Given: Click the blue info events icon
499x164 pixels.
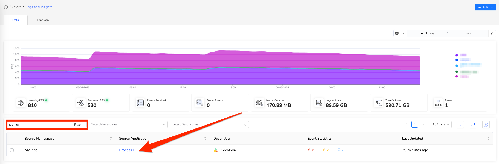Looking at the screenshot, I should tap(339, 150).
